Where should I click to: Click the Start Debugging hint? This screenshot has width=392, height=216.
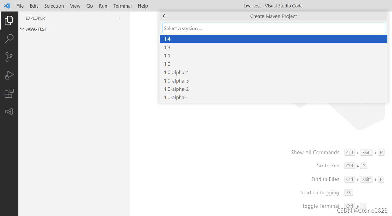(x=320, y=192)
